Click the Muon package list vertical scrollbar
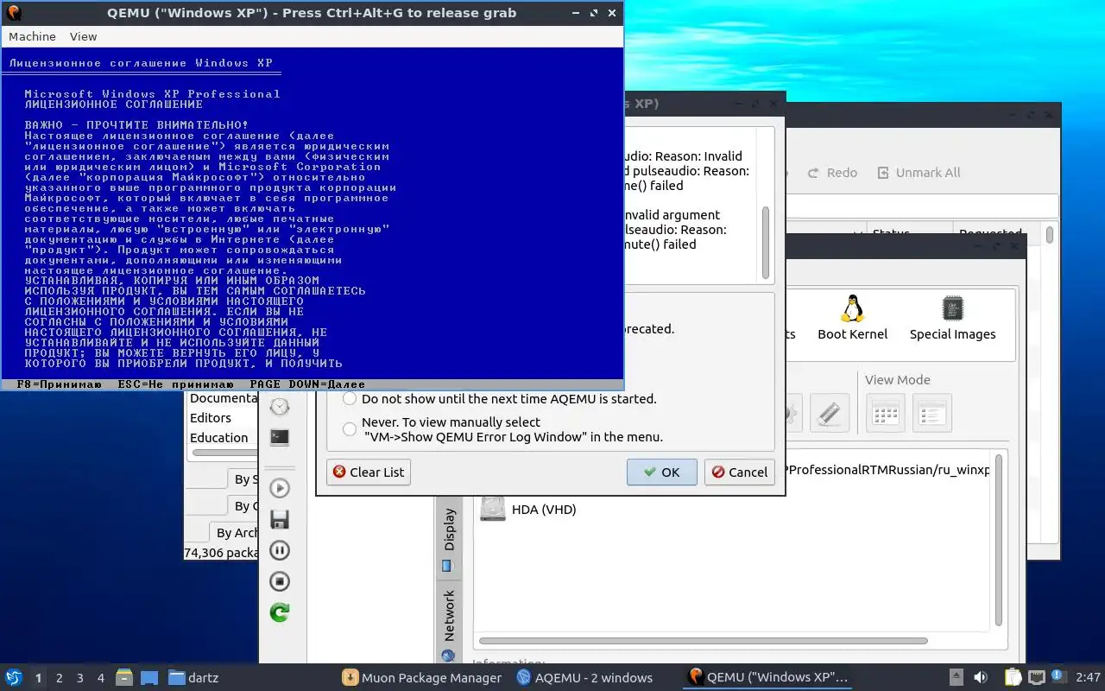 (x=1050, y=235)
